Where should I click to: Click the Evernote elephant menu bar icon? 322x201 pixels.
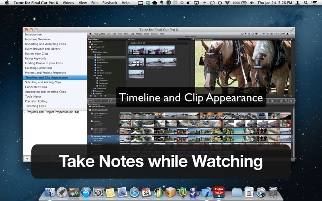point(162,3)
